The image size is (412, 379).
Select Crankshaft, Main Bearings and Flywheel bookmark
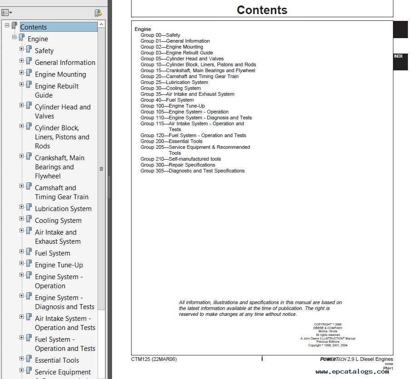point(59,167)
